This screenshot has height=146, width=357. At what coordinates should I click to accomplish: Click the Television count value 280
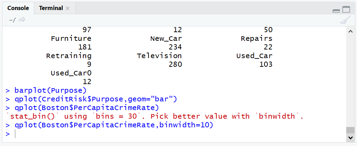(175, 64)
